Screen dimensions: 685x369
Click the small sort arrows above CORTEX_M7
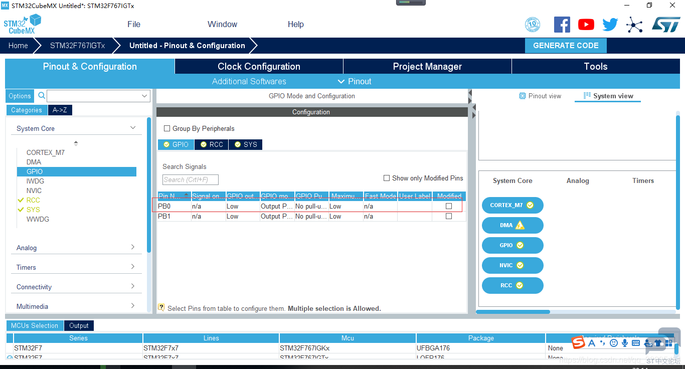point(76,143)
